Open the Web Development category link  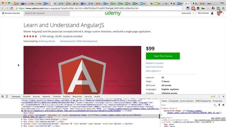tap(87, 41)
